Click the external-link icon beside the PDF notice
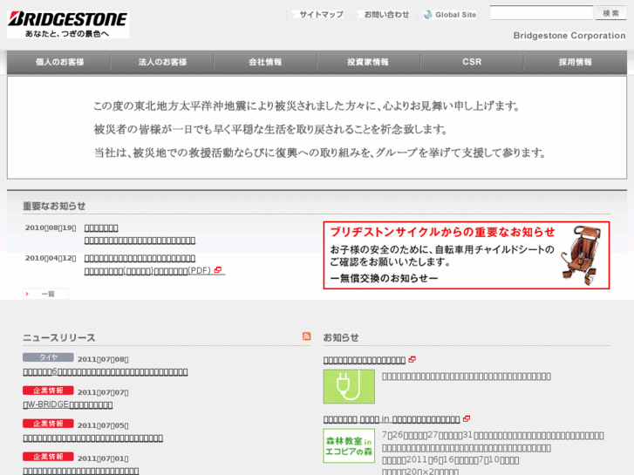Viewport: 634px width, 475px height. [x=218, y=269]
